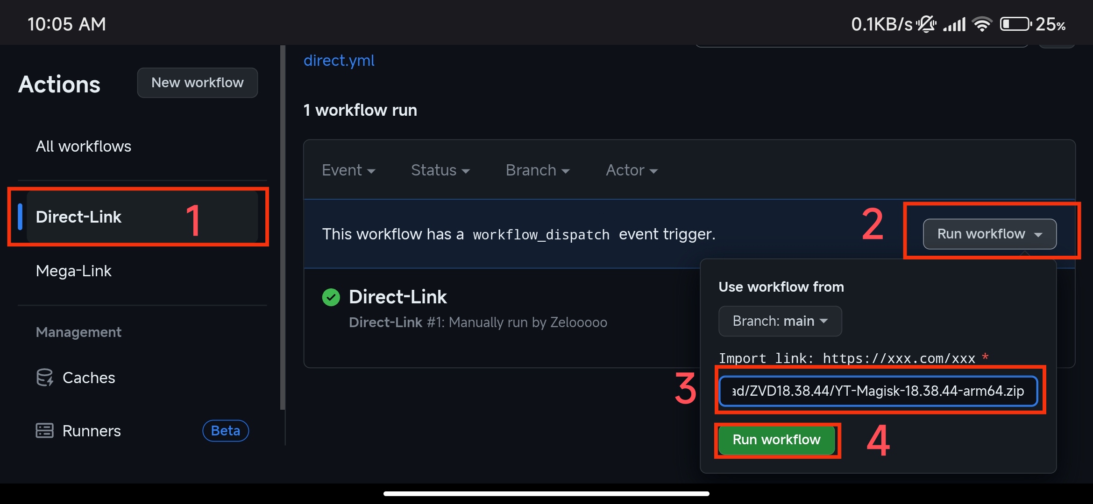Open the direct.yml file link
Screen dimensions: 1093x504
point(339,61)
